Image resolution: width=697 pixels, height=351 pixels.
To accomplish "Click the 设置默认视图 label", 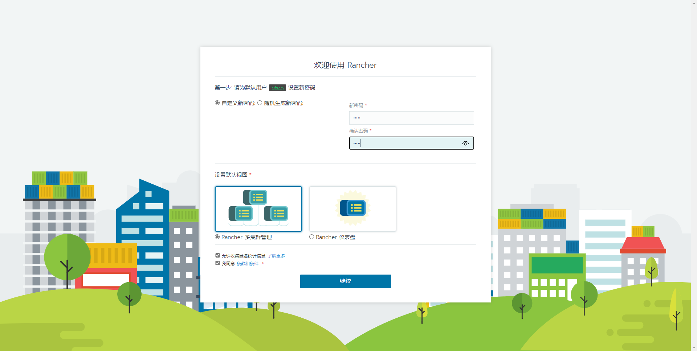I will click(231, 175).
